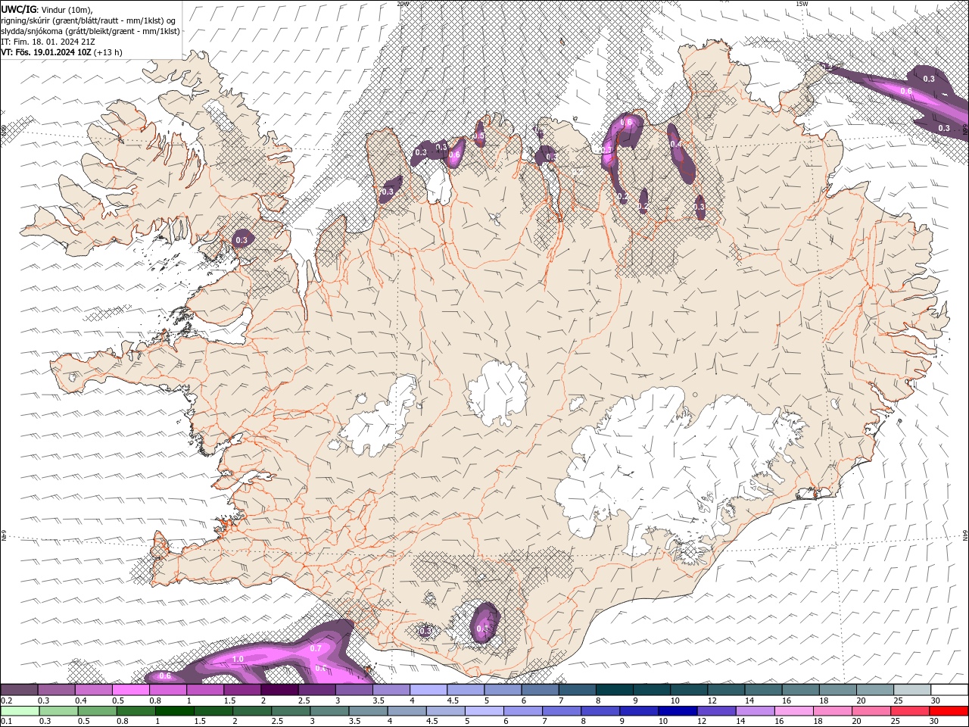Click the "0.8" label on the lower scale
This screenshot has width=969, height=727.
click(x=121, y=722)
